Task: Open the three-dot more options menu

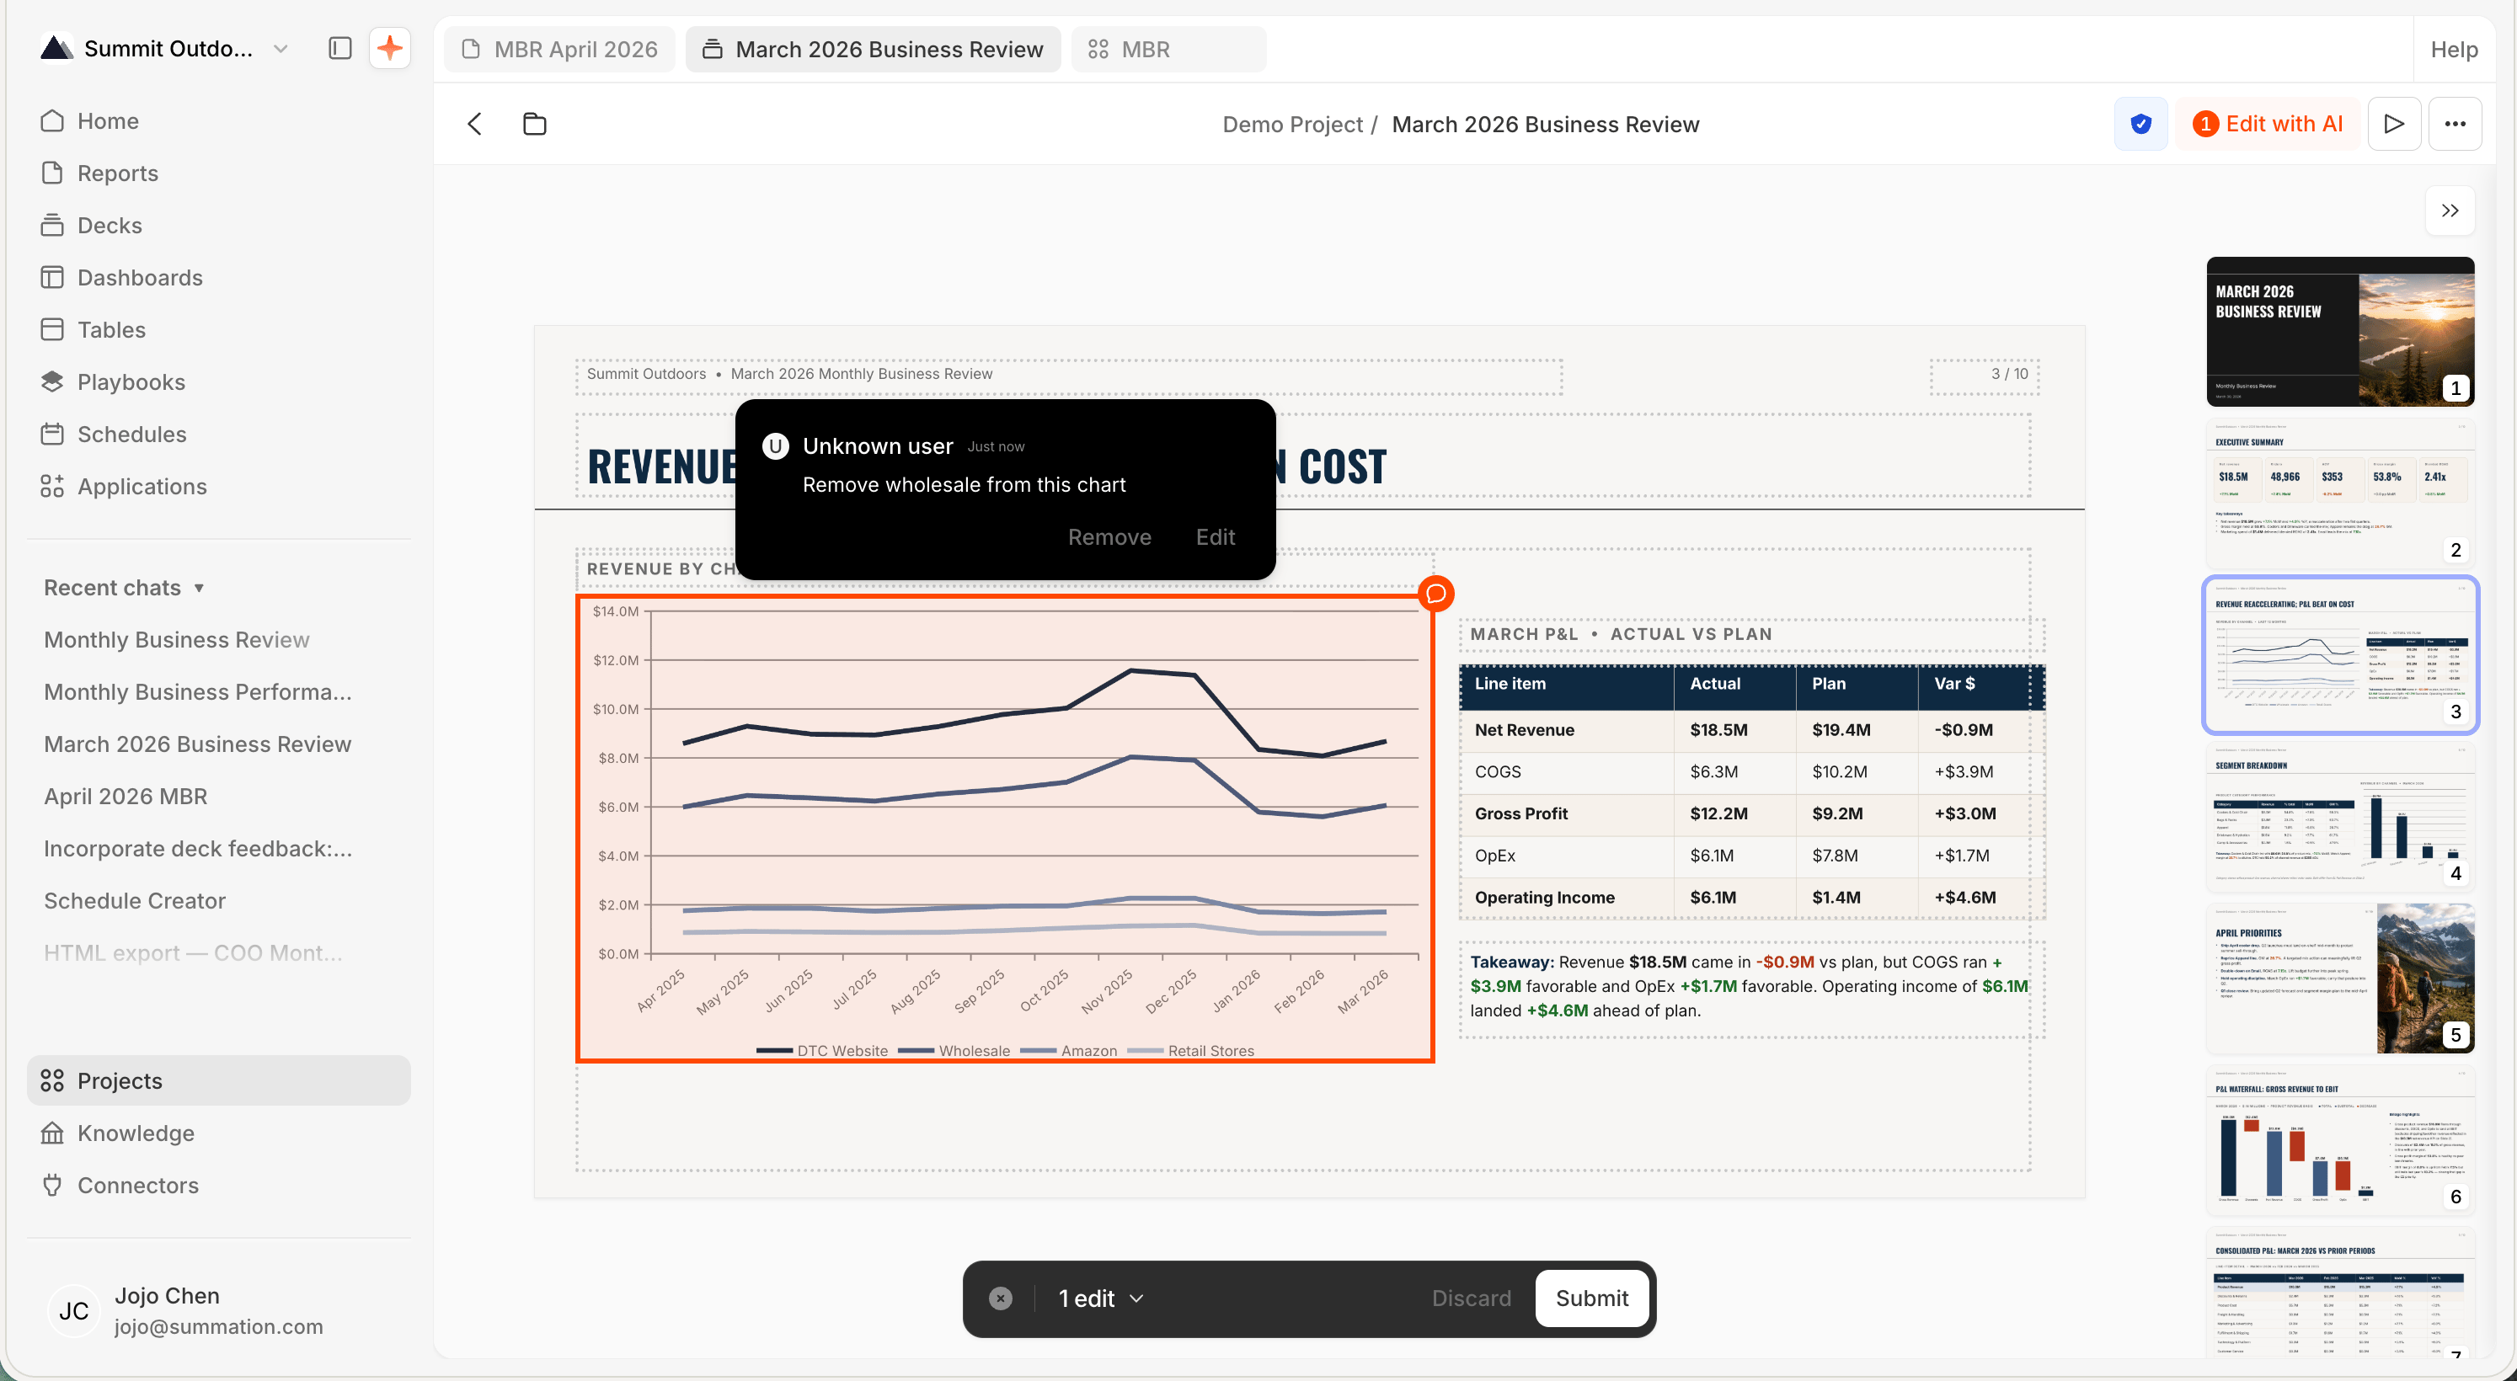Action: point(2456,124)
